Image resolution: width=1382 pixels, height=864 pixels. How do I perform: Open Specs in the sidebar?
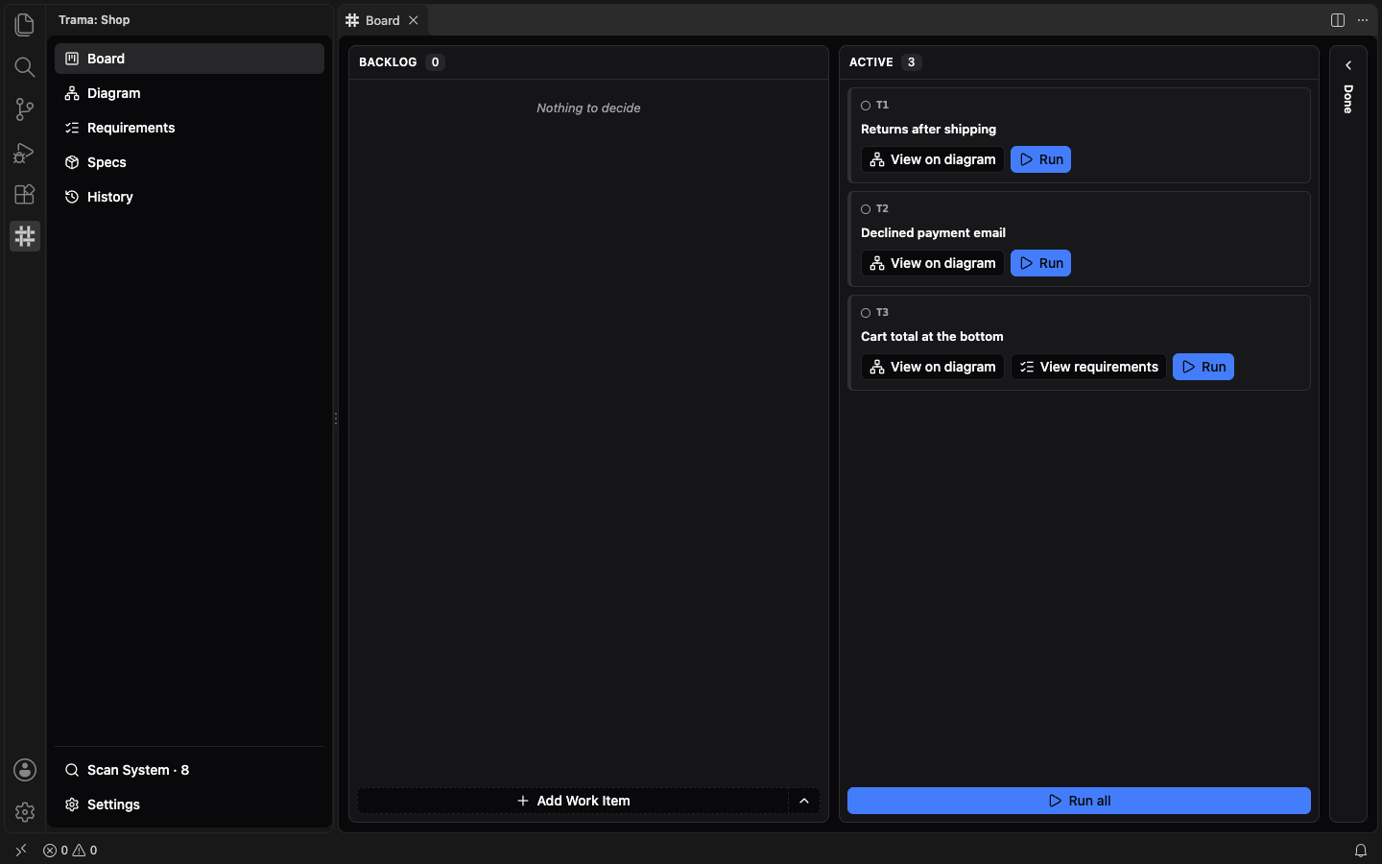pos(189,162)
